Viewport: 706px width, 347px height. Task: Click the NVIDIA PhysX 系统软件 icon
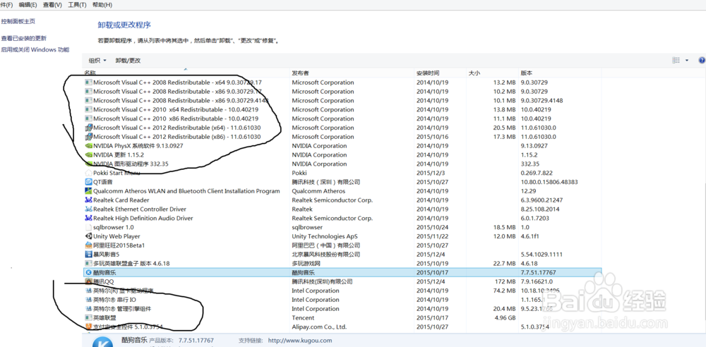point(88,146)
